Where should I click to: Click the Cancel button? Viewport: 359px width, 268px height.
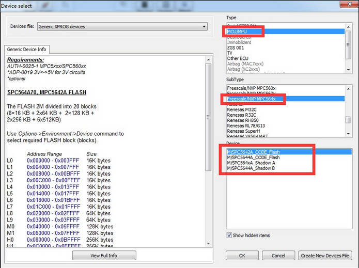[278, 256]
